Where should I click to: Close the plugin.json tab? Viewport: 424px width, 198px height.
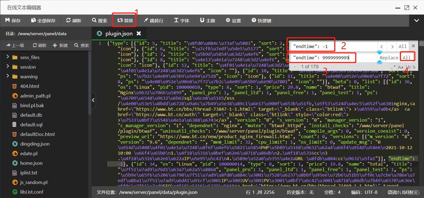(139, 33)
